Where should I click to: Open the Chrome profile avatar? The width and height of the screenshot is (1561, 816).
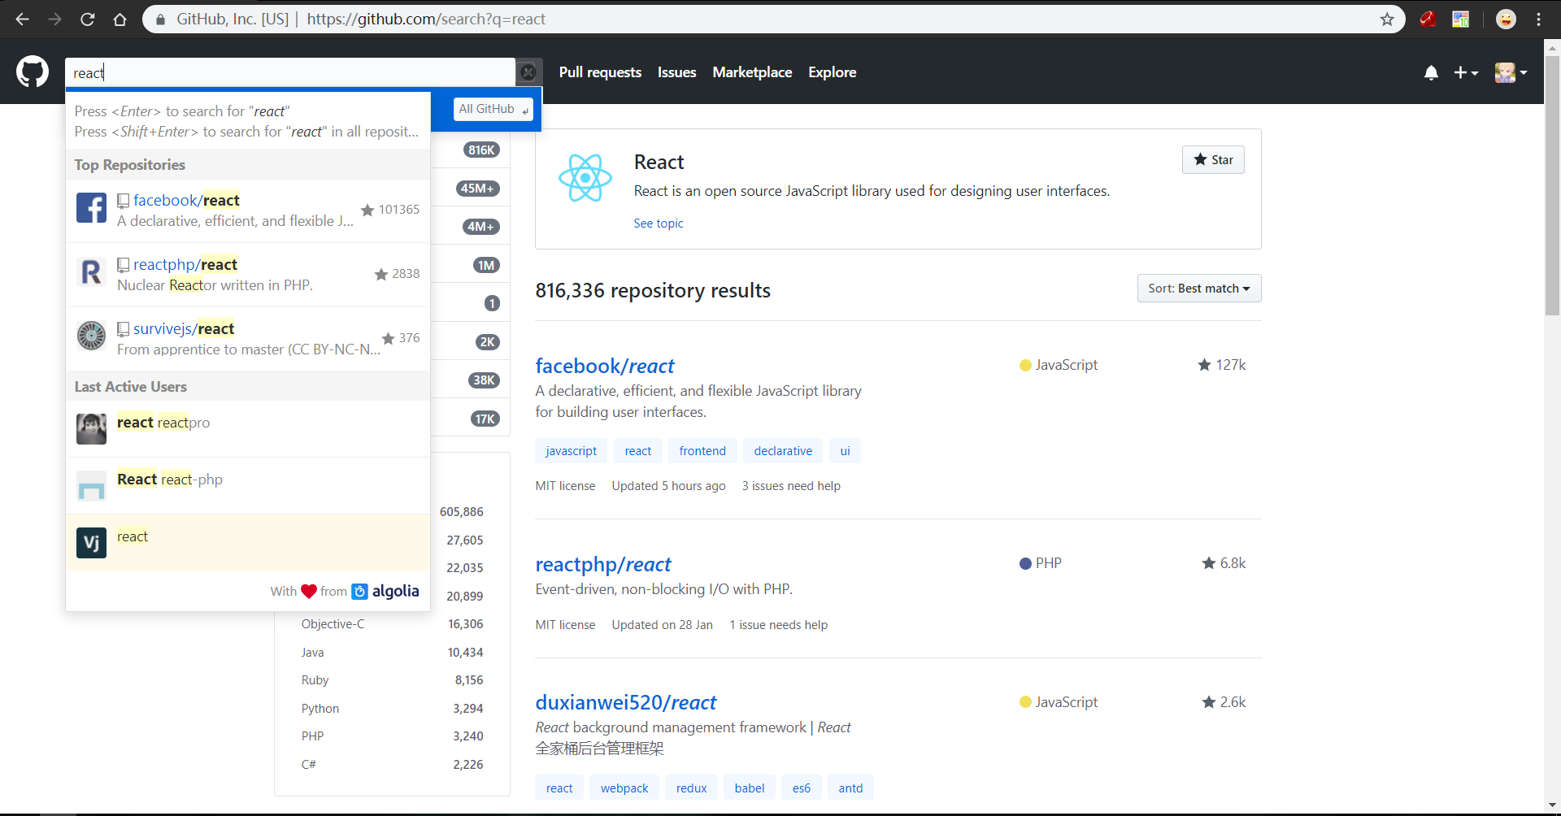(1506, 20)
